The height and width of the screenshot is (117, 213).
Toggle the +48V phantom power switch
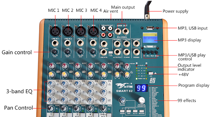point(151,73)
